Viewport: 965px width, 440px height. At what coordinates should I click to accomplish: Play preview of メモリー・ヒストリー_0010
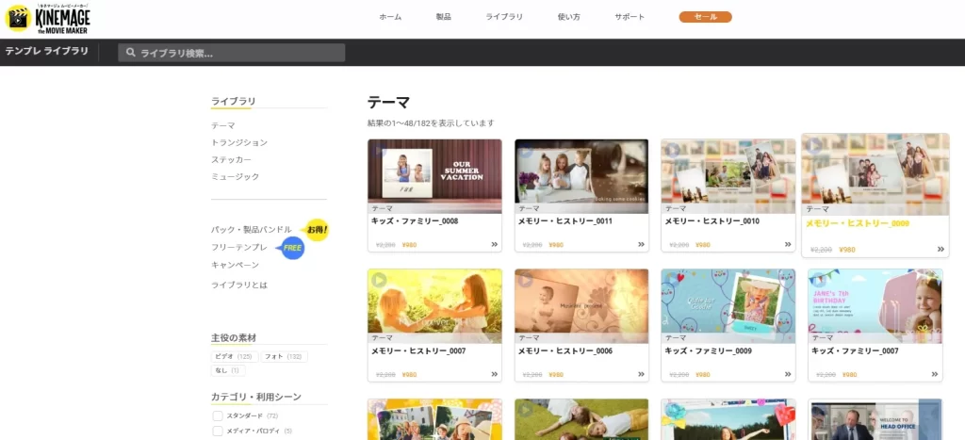click(x=673, y=151)
